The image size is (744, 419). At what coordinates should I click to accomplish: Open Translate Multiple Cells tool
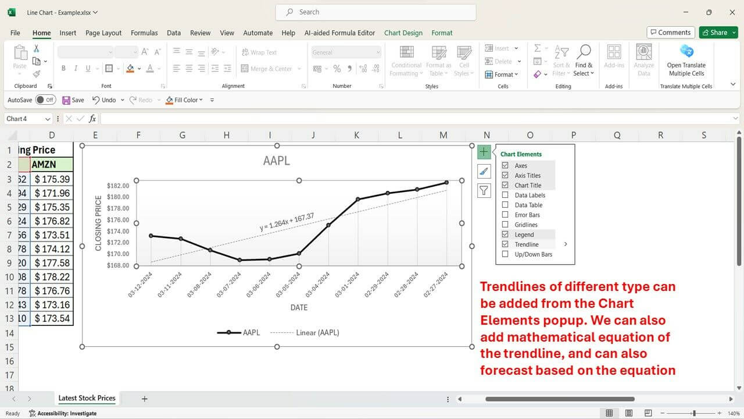point(686,52)
